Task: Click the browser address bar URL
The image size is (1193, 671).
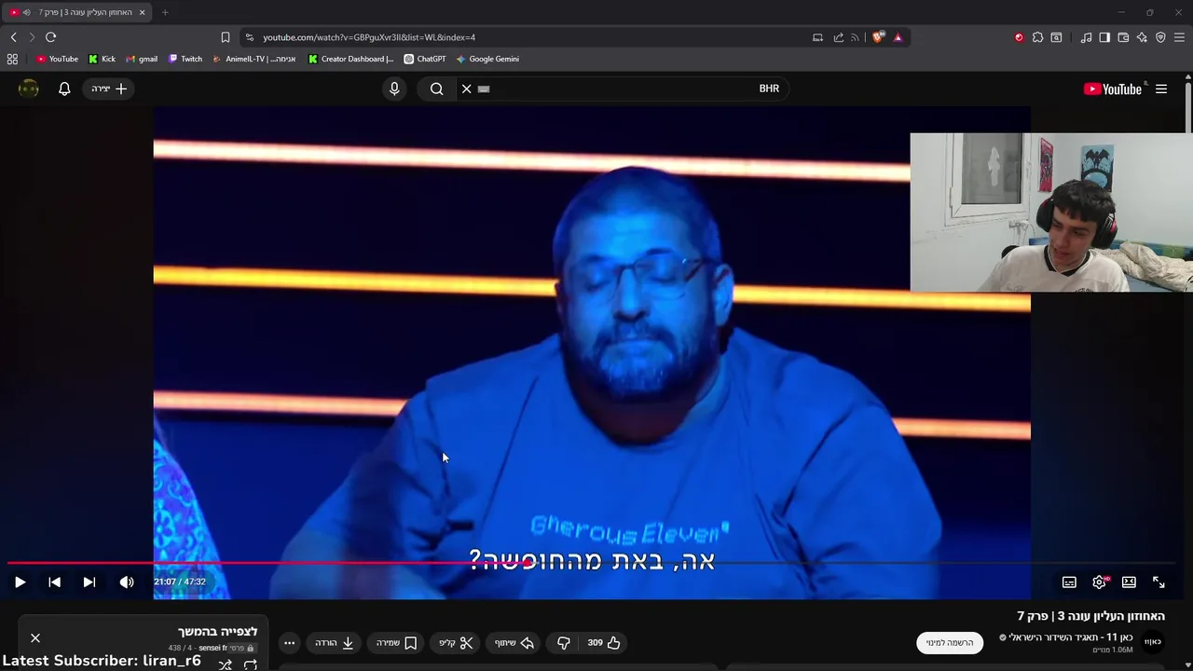Action: coord(369,37)
